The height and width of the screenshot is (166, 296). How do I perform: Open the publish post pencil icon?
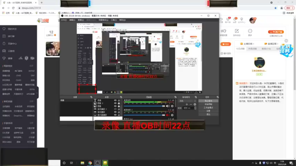(237, 31)
